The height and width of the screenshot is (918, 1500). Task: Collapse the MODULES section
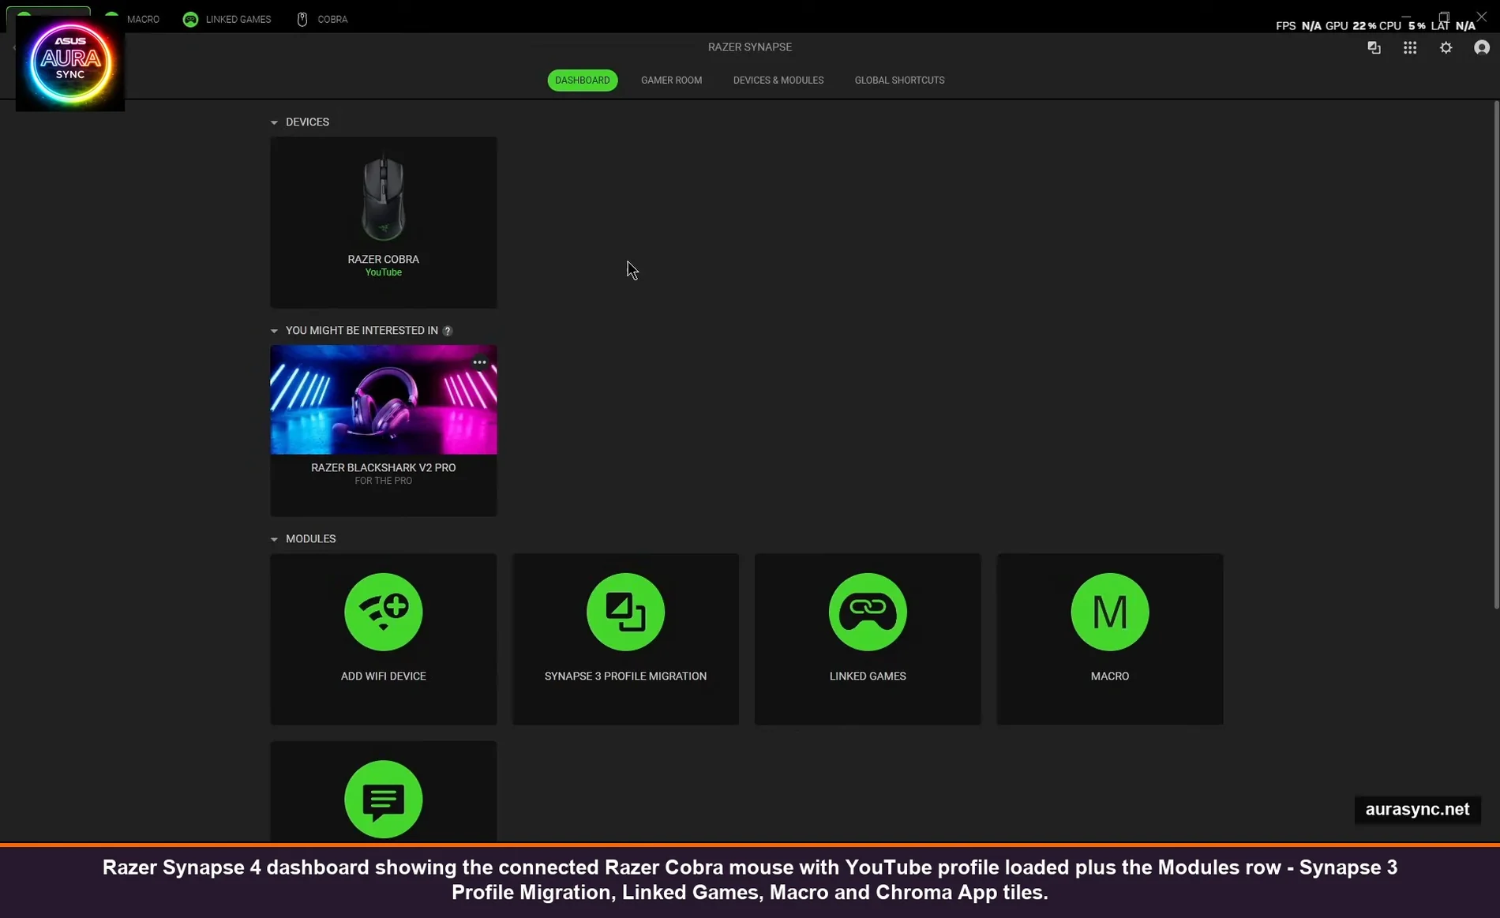pos(274,539)
